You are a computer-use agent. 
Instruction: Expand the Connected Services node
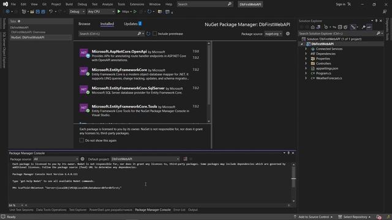click(306, 49)
